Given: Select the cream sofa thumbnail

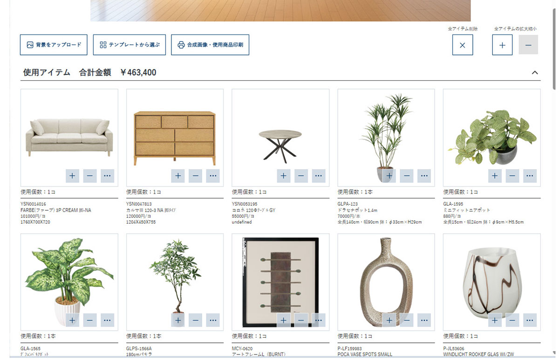Looking at the screenshot, I should [x=69, y=138].
